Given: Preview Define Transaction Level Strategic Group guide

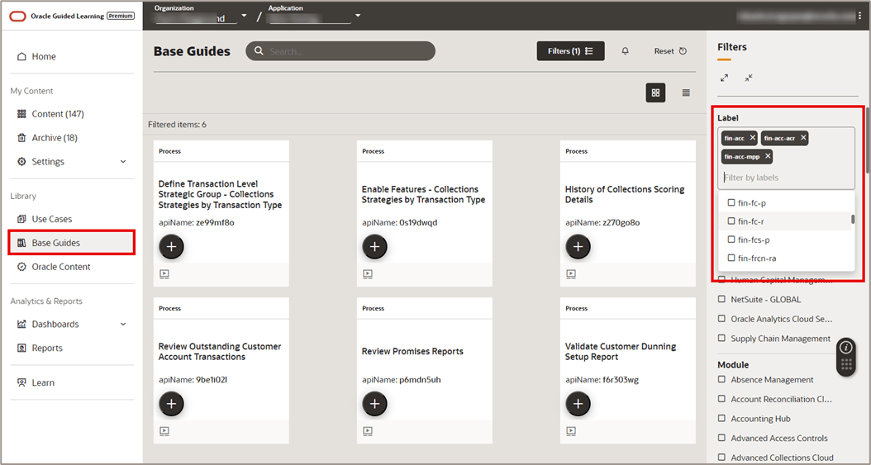Looking at the screenshot, I should [164, 273].
